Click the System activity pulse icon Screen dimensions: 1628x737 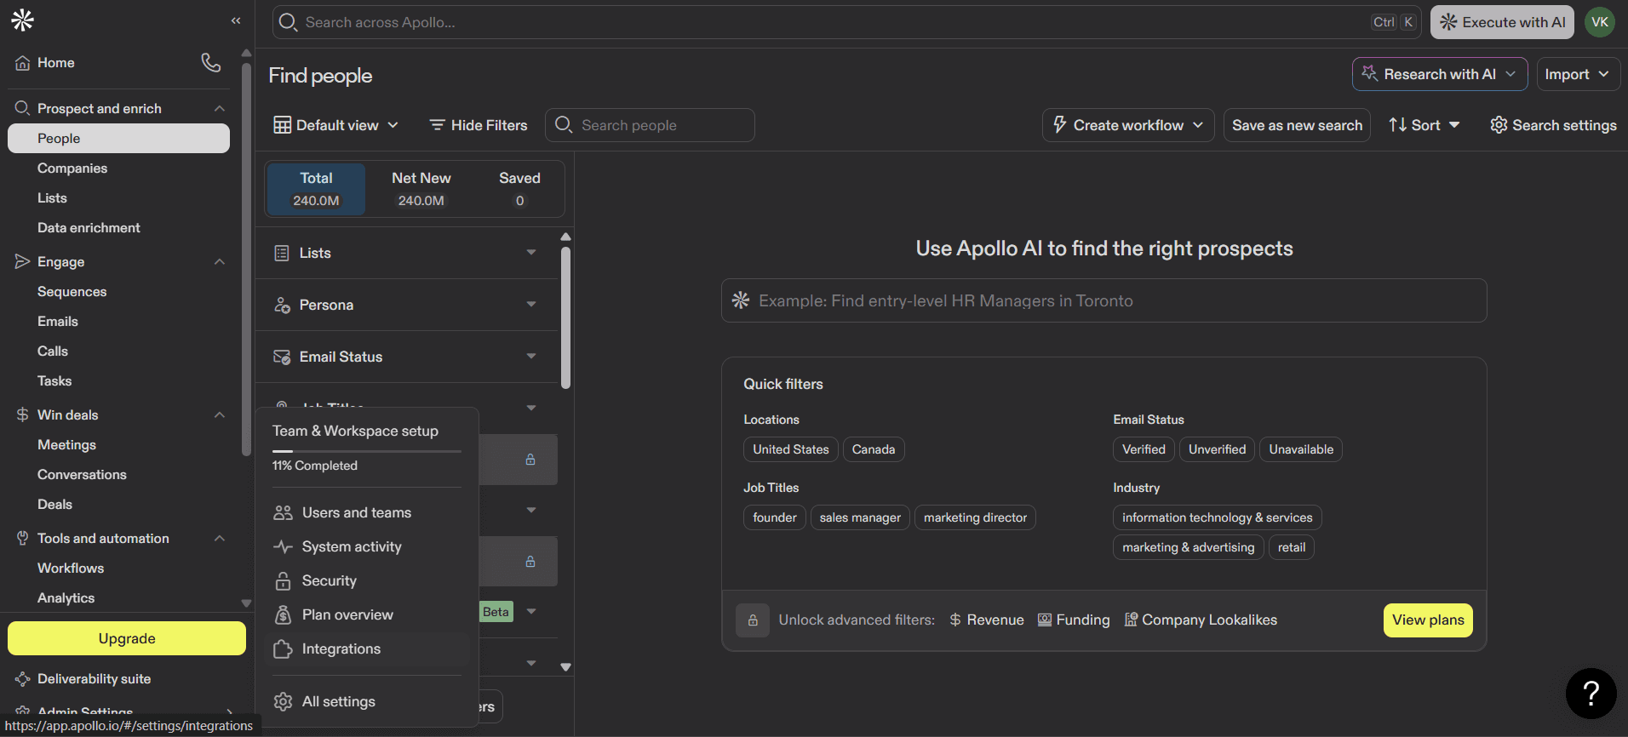click(x=283, y=546)
